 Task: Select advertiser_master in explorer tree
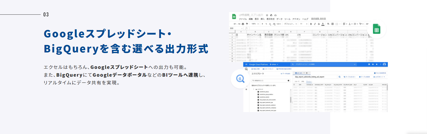263,97
